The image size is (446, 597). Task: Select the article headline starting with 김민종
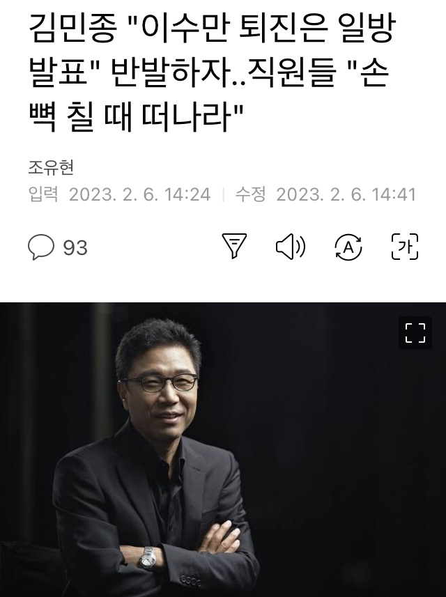coord(212,72)
